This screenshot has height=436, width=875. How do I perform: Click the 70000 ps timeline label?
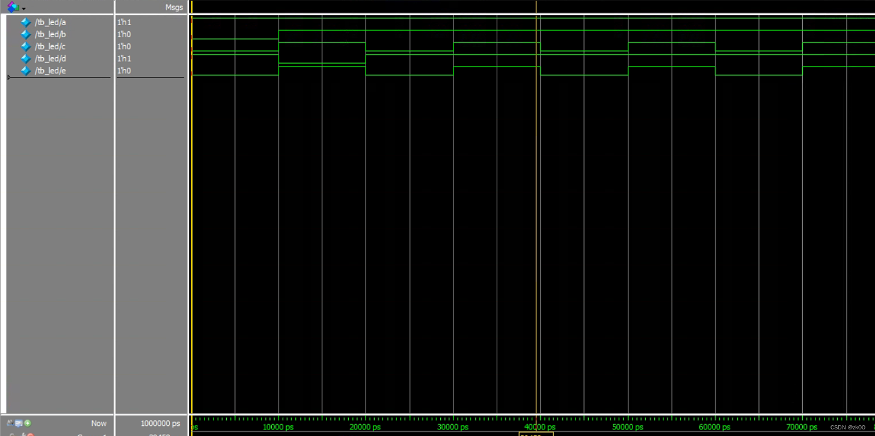pos(802,427)
